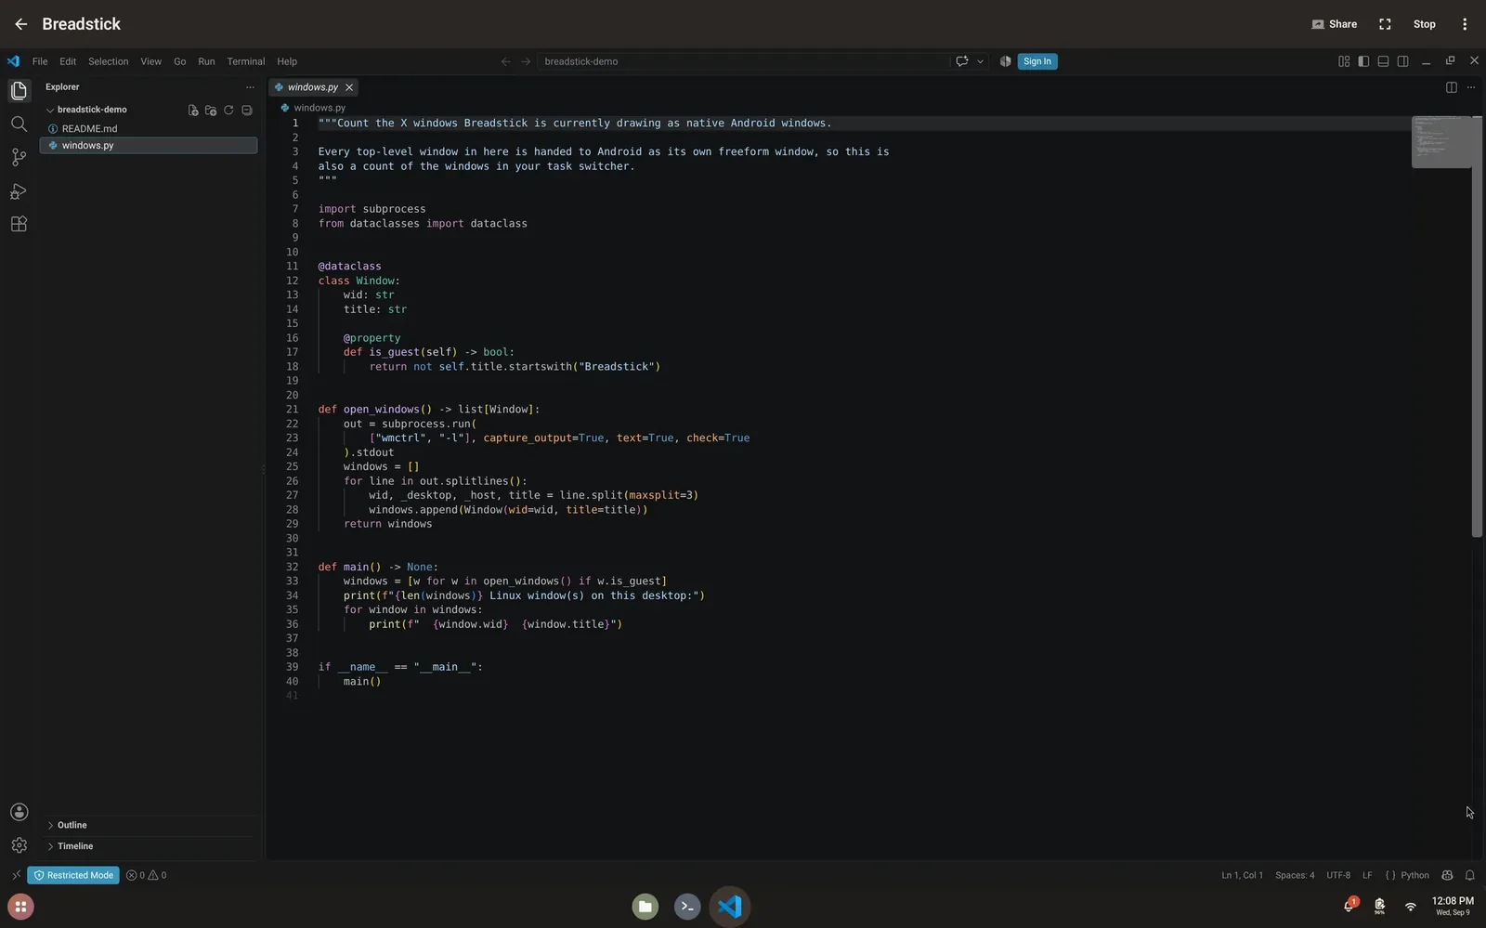The width and height of the screenshot is (1486, 928).
Task: Click the code minimap preview
Action: pos(1440,142)
